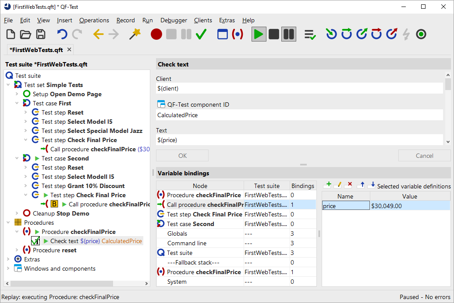Screen dimensions: 454x303
Task: Undo last edit with blue arrow
Action: (x=62, y=34)
